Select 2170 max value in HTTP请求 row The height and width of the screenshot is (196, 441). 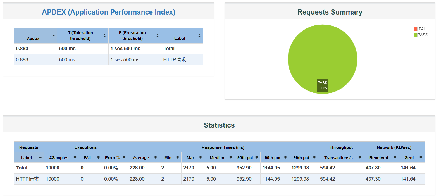pos(189,179)
